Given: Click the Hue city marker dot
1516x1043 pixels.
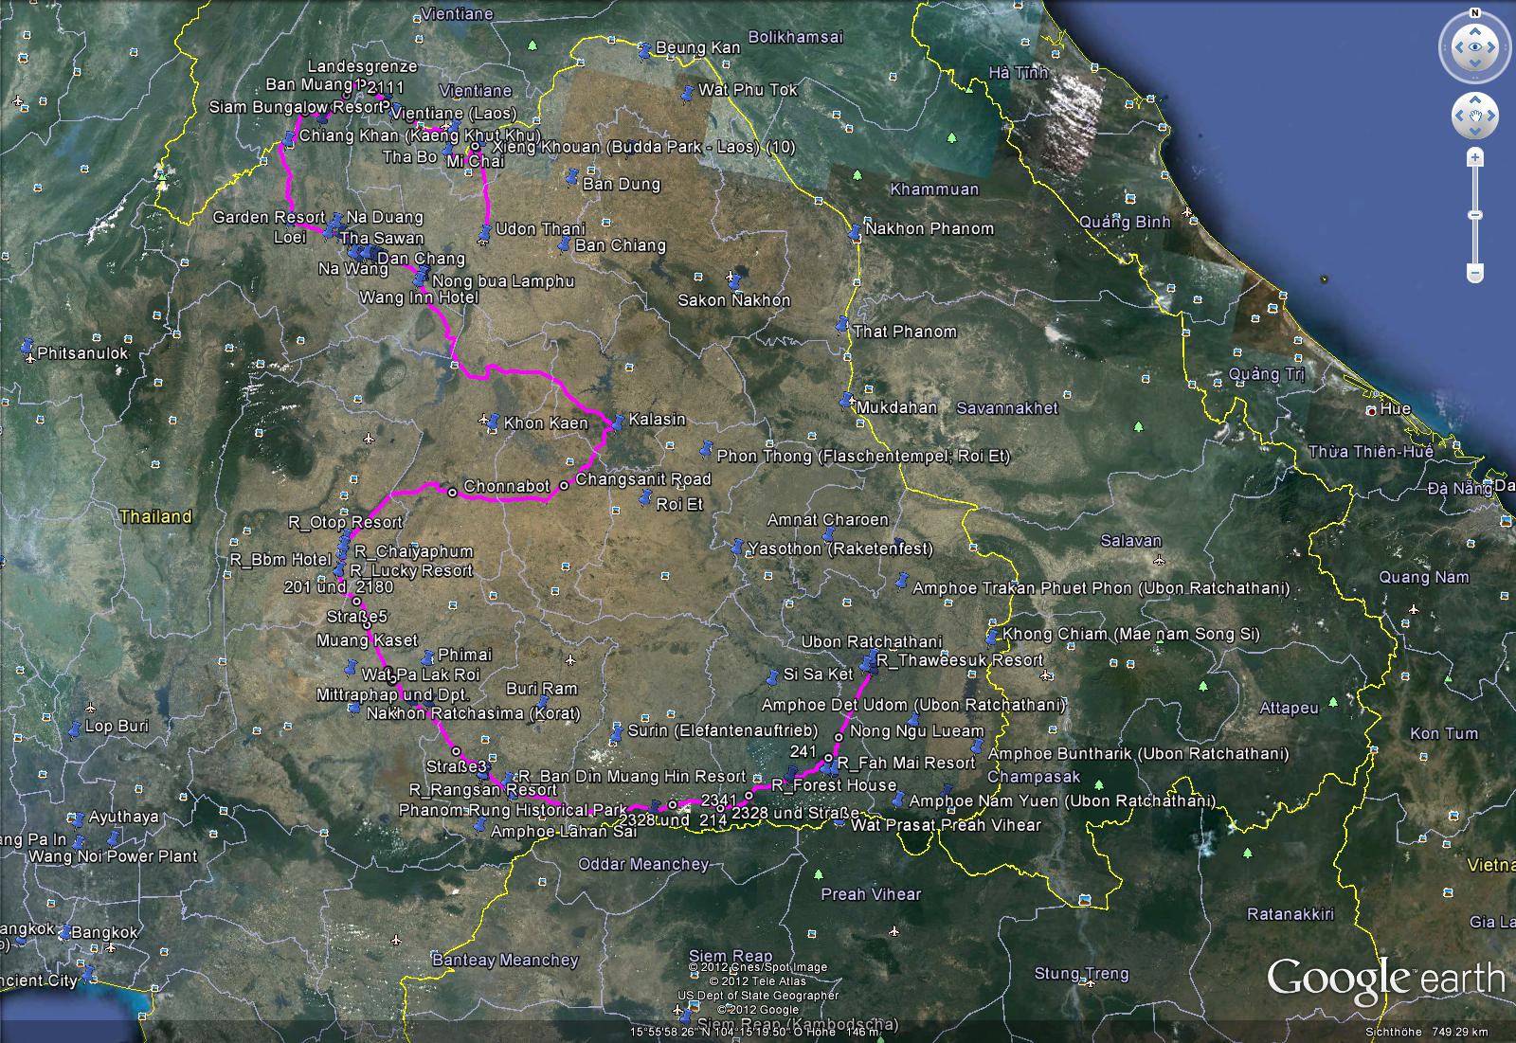Looking at the screenshot, I should coord(1371,411).
